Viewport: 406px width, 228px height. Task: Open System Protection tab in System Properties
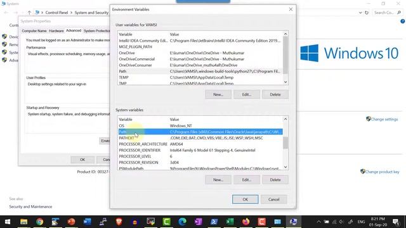point(96,31)
